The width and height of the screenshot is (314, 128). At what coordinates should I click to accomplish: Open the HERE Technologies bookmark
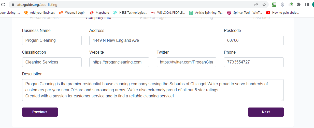(130, 12)
